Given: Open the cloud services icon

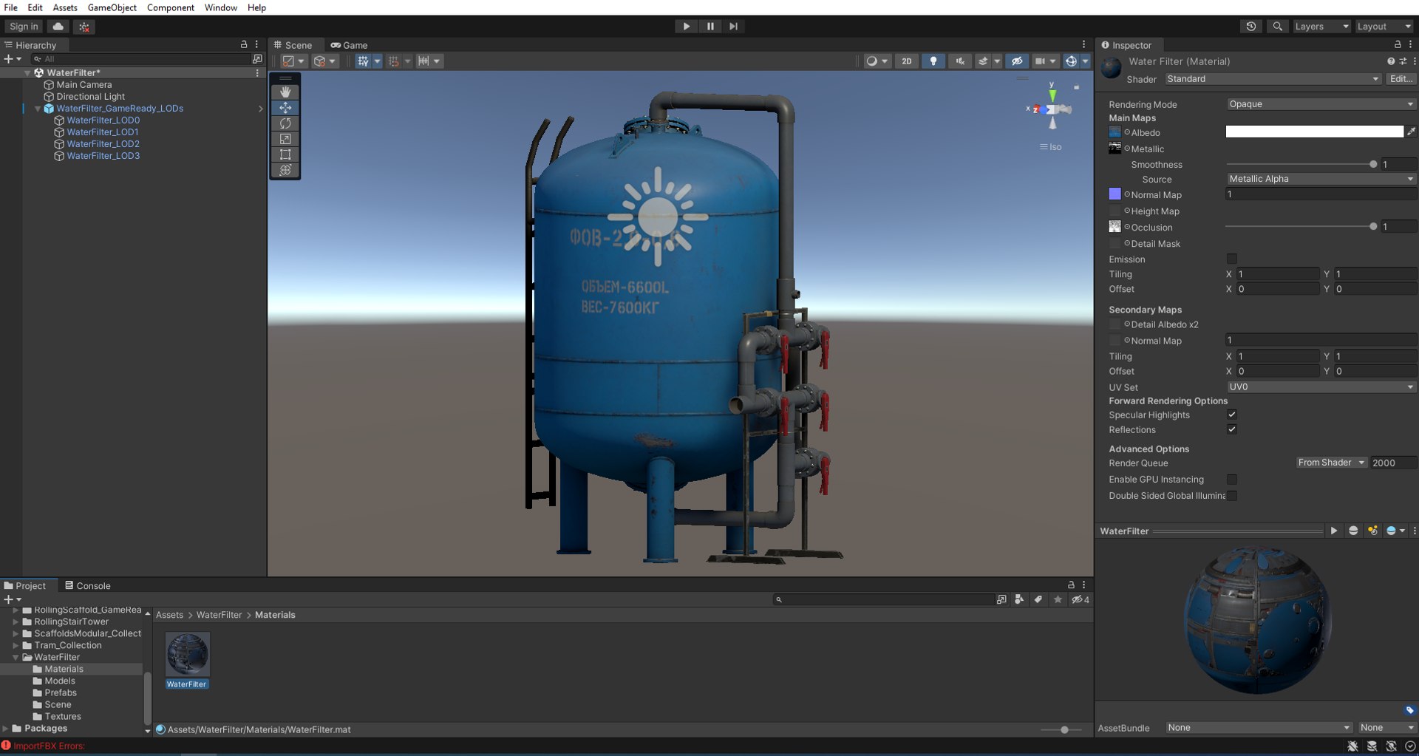Looking at the screenshot, I should (x=58, y=26).
